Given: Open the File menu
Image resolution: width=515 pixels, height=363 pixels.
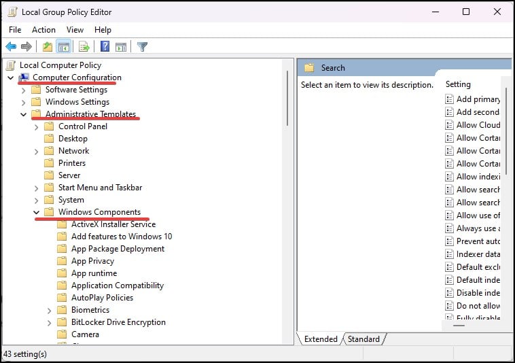Looking at the screenshot, I should coord(15,30).
